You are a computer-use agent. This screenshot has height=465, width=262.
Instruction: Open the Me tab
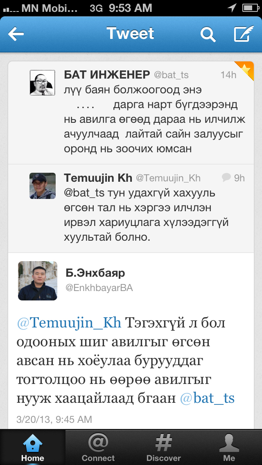[x=229, y=447]
